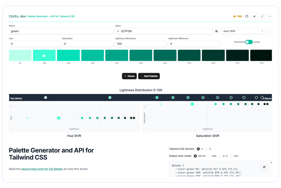Viewport: 281px width, 188px height.
Task: Toggle the Perceived/Linear lightness switch
Action: 249,42
